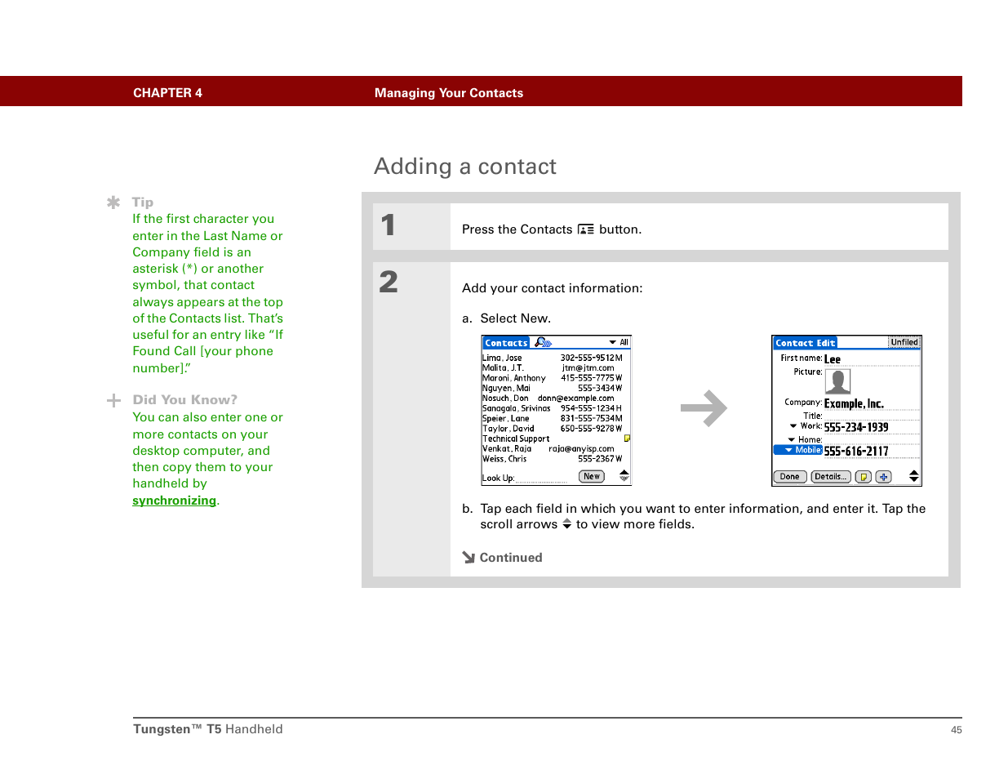Image resolution: width=1008 pixels, height=779 pixels.
Task: Click the scroll arrows in Contacts list
Action: [624, 476]
